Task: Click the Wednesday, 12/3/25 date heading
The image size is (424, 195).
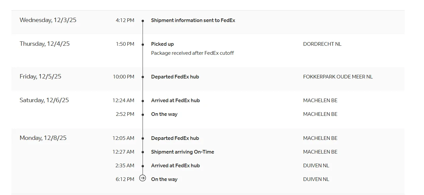Action: pos(48,20)
